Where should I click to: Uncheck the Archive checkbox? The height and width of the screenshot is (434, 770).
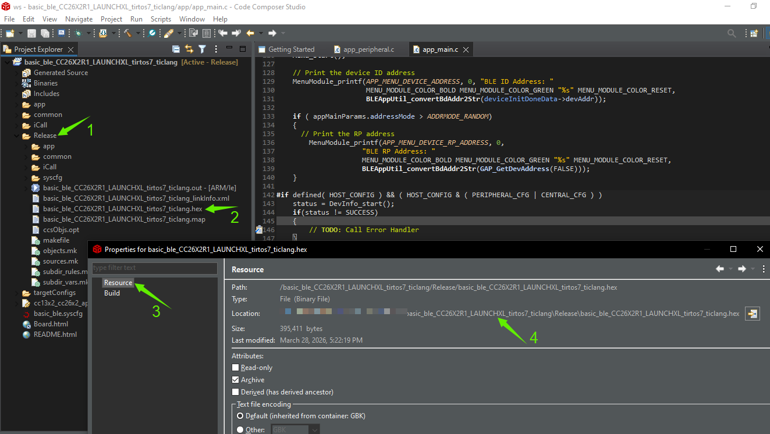(235, 380)
